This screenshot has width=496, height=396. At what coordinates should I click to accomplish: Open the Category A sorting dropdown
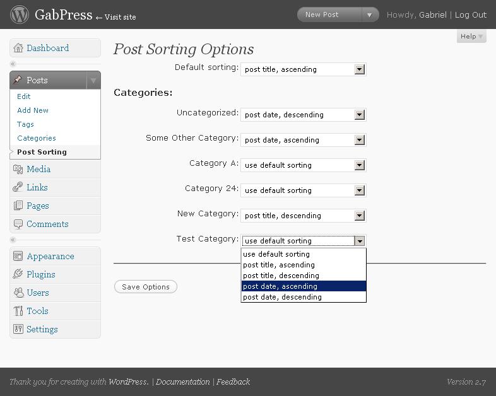coord(359,165)
